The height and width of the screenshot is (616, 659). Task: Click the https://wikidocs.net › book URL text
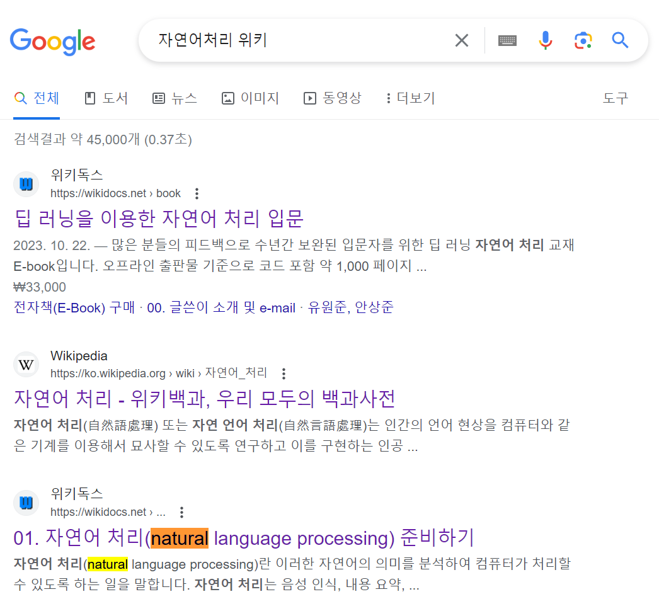tap(115, 193)
